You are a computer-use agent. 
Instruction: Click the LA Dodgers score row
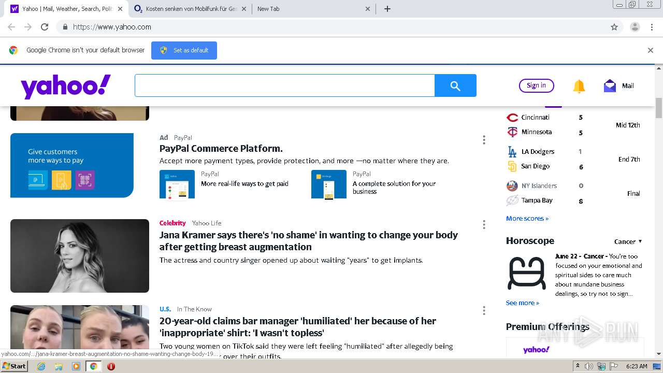(x=545, y=152)
